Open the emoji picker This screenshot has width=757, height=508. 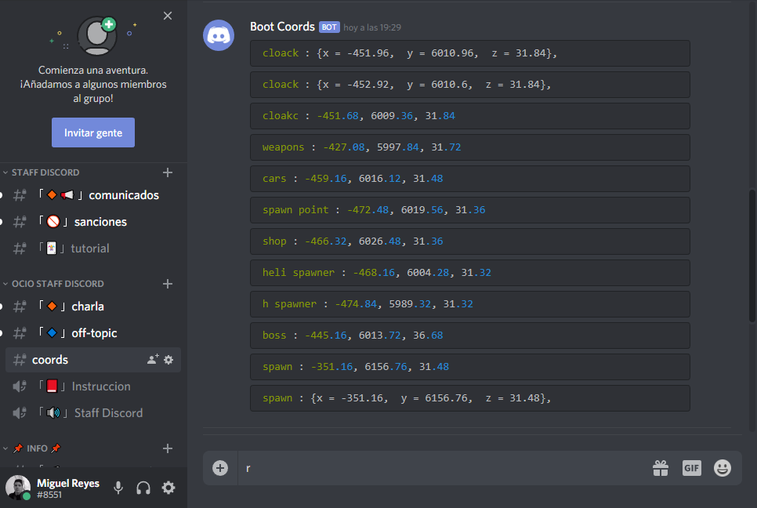pyautogui.click(x=723, y=468)
